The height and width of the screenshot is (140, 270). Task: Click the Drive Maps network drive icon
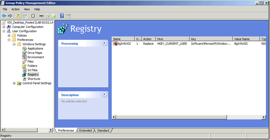[x=24, y=53]
